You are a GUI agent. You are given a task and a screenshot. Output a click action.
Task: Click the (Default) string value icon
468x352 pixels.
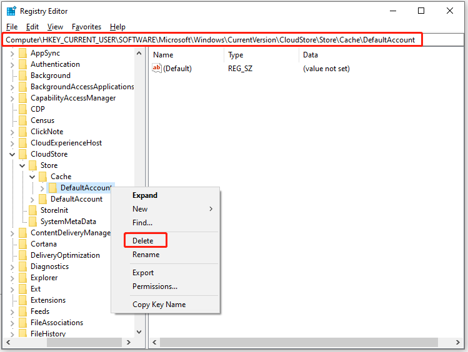pos(156,68)
